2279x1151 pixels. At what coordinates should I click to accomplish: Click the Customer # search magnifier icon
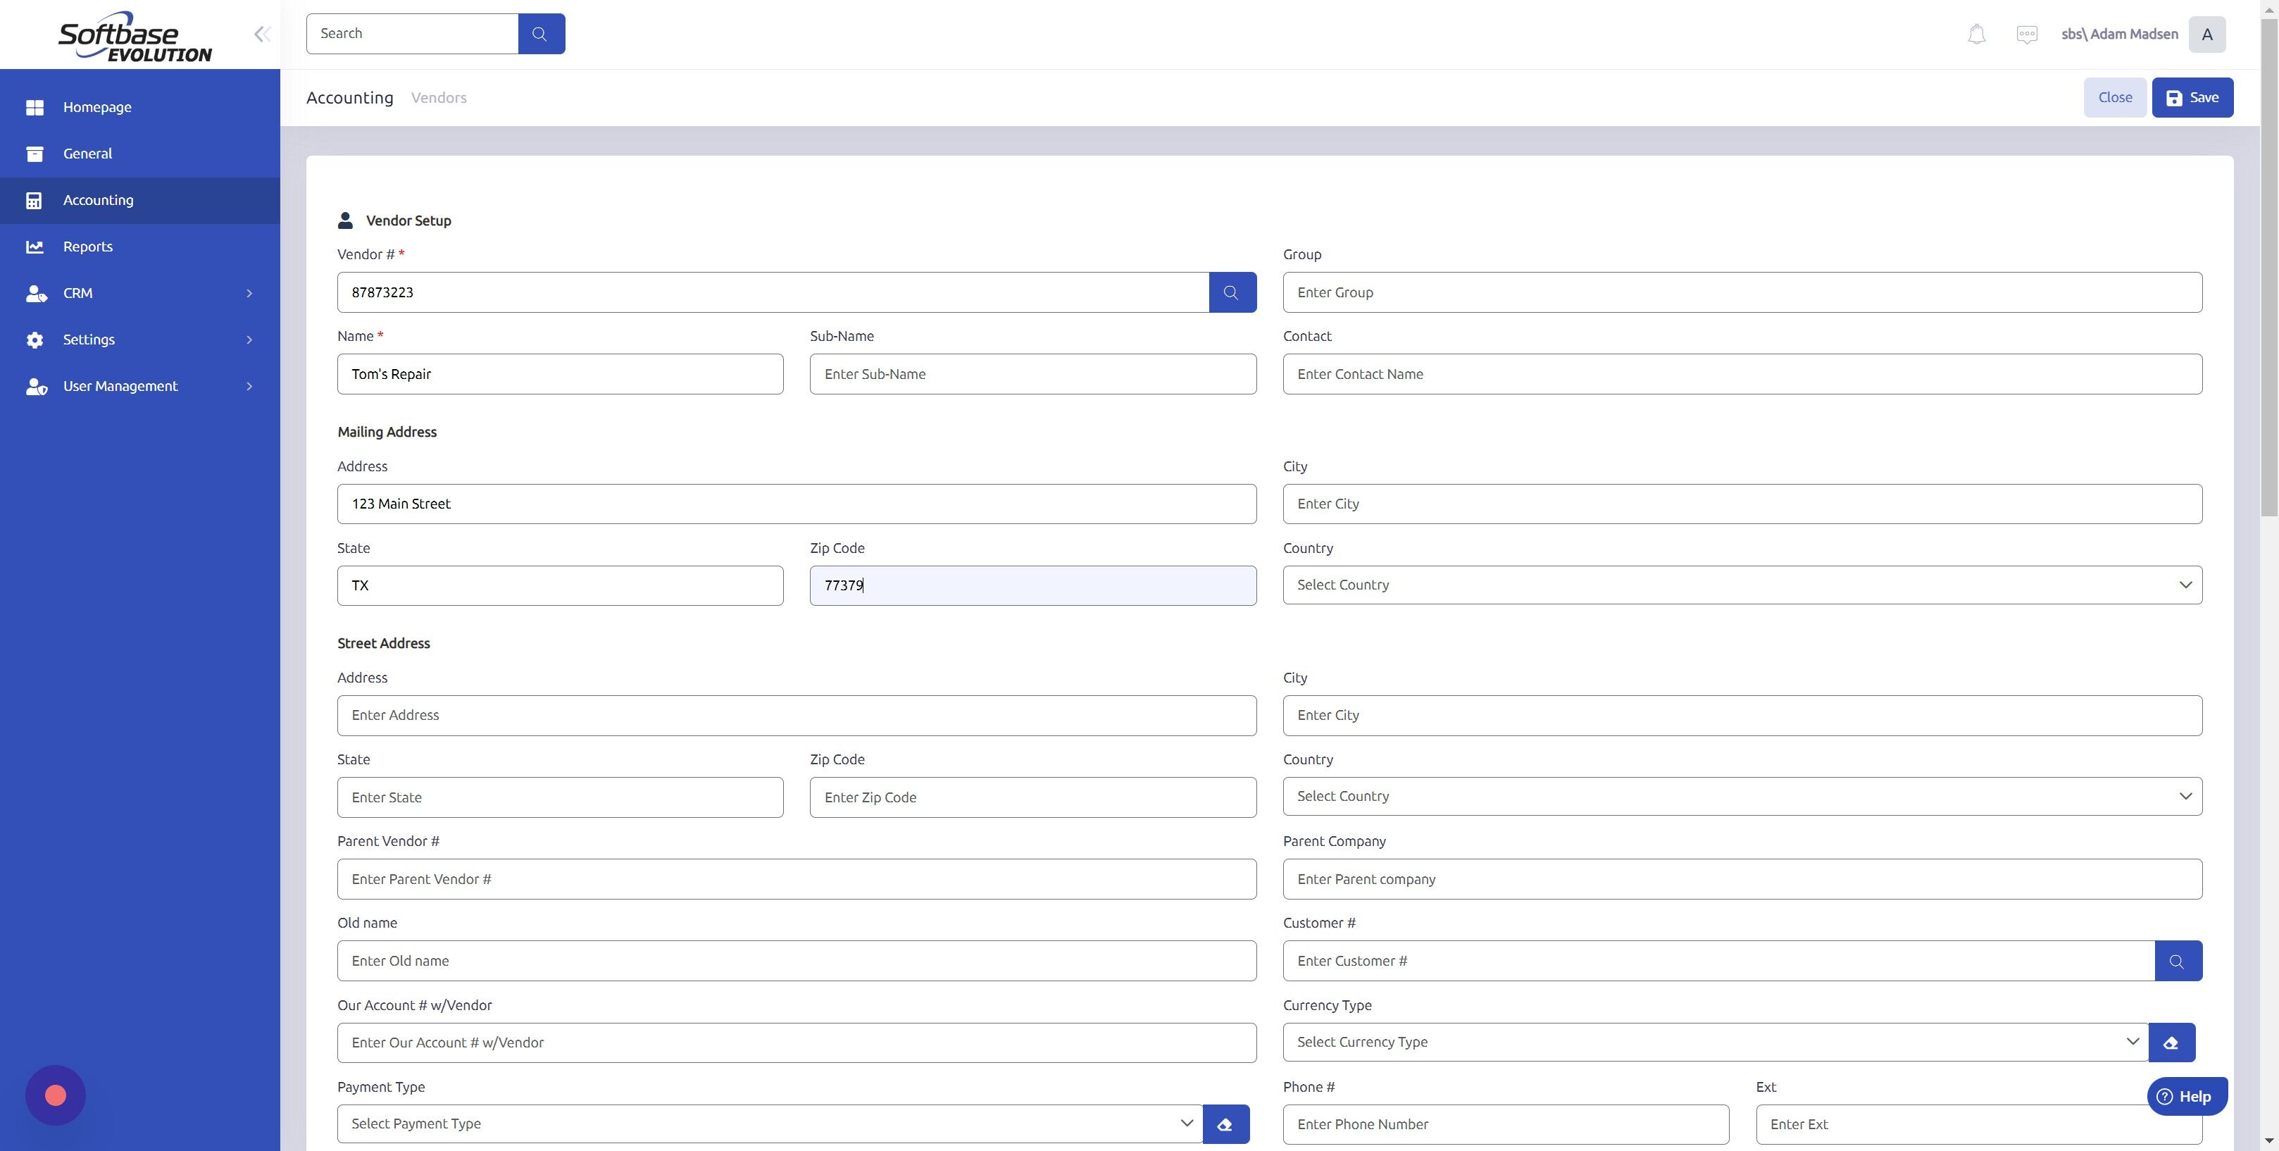2178,961
